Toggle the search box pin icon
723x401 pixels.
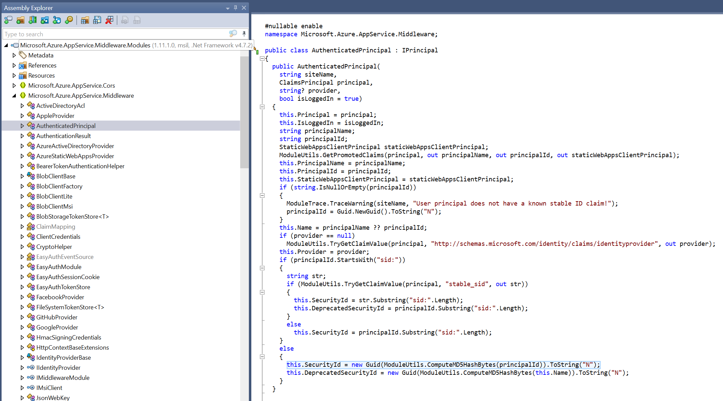(244, 34)
